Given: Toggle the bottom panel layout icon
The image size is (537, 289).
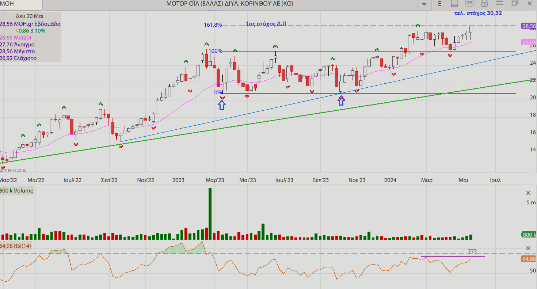Looking at the screenshot, I should 454,4.
